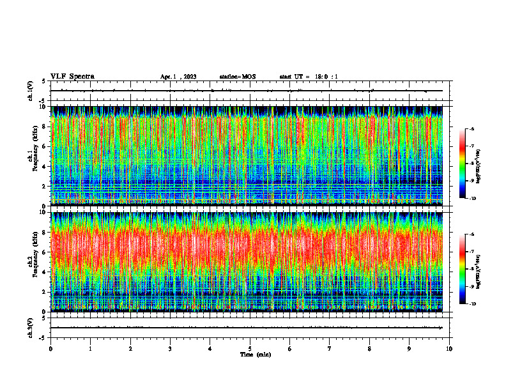Click time axis tick label "0"

point(50,349)
